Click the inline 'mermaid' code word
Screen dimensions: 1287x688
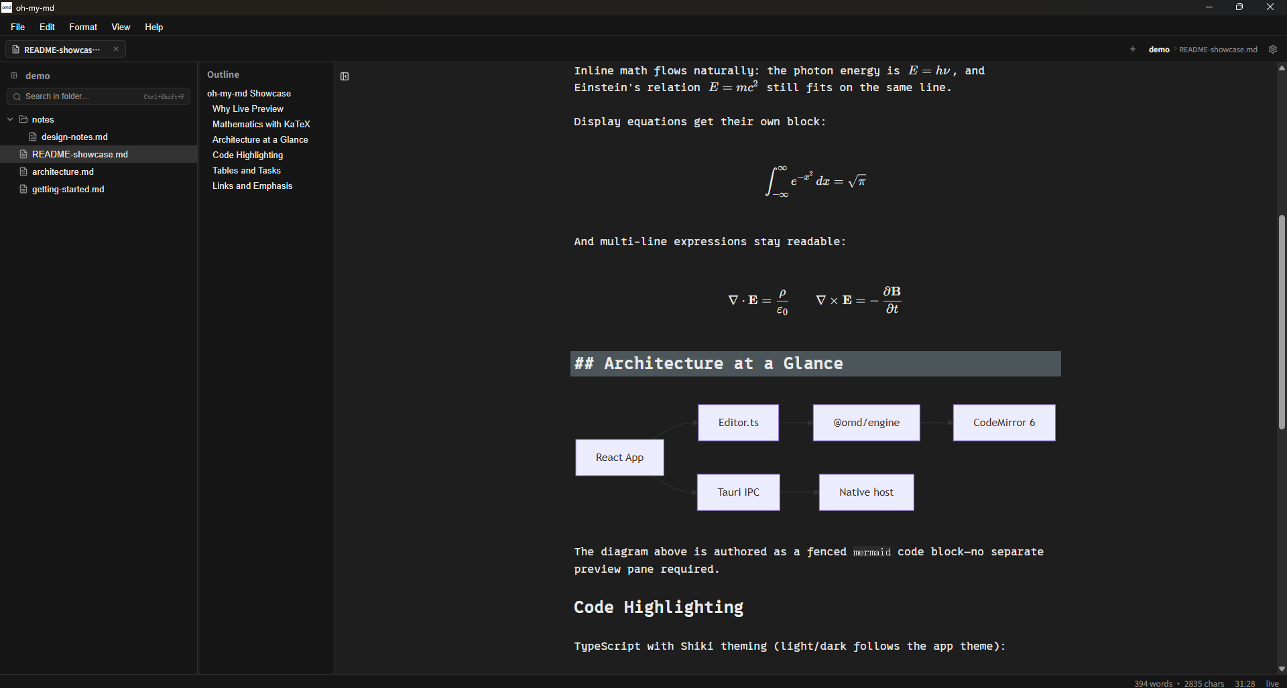[x=871, y=553]
